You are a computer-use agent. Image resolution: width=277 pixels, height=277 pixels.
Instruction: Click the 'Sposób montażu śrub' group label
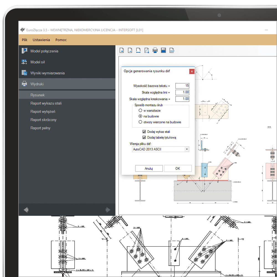148,105
